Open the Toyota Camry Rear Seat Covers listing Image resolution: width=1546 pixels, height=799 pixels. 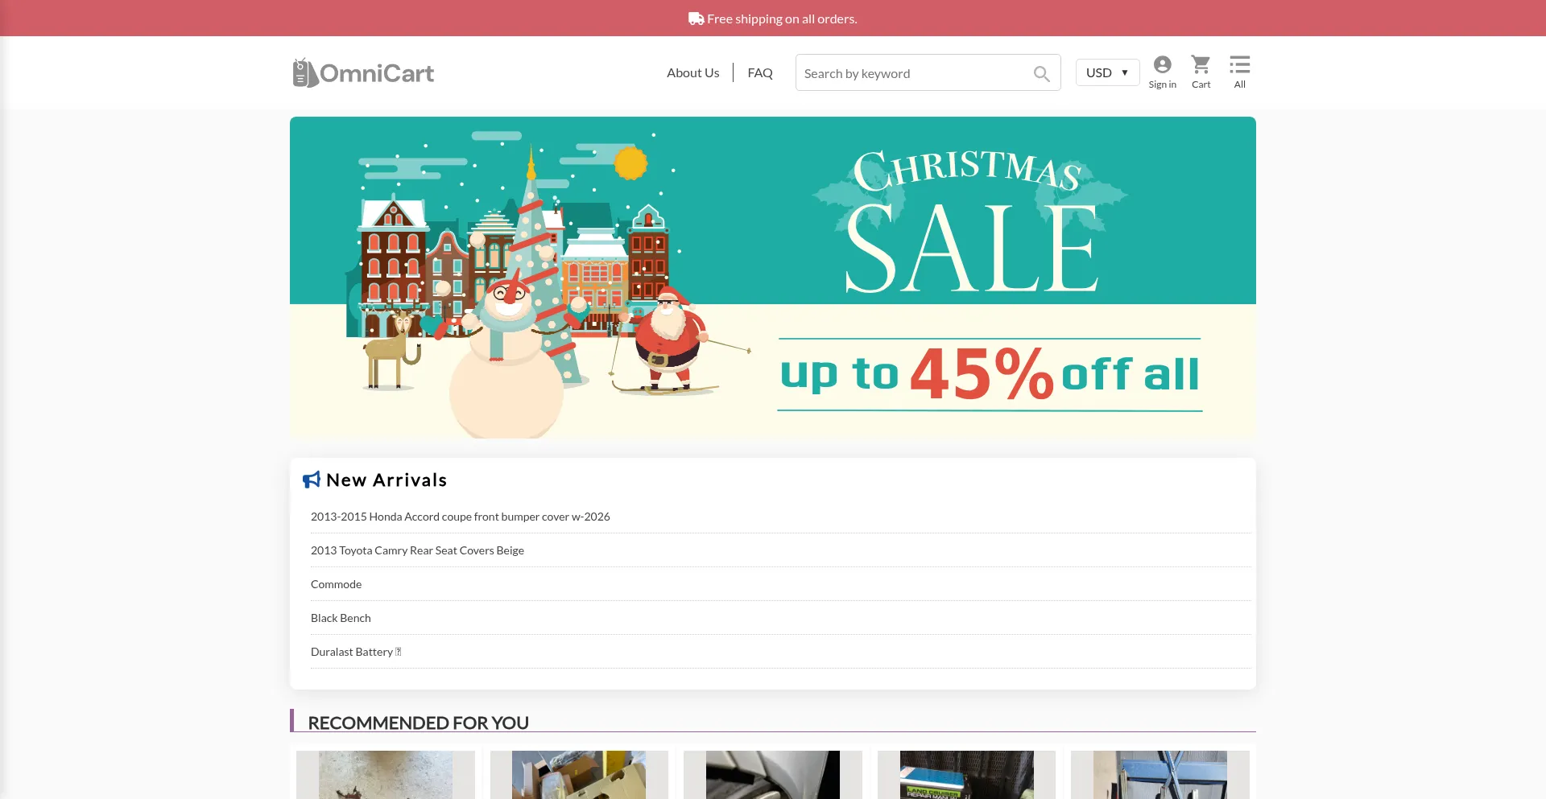point(417,550)
